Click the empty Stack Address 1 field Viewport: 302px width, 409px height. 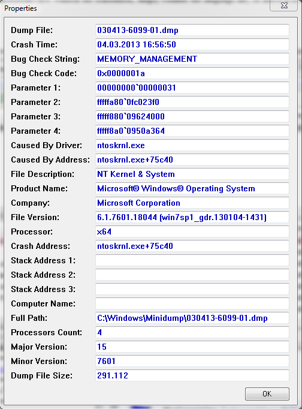click(192, 260)
